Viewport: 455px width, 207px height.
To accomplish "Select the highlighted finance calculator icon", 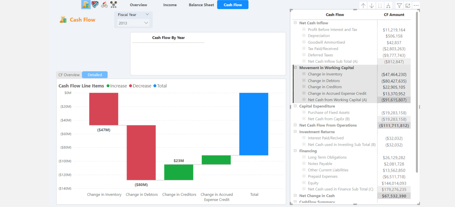I will pos(86,5).
